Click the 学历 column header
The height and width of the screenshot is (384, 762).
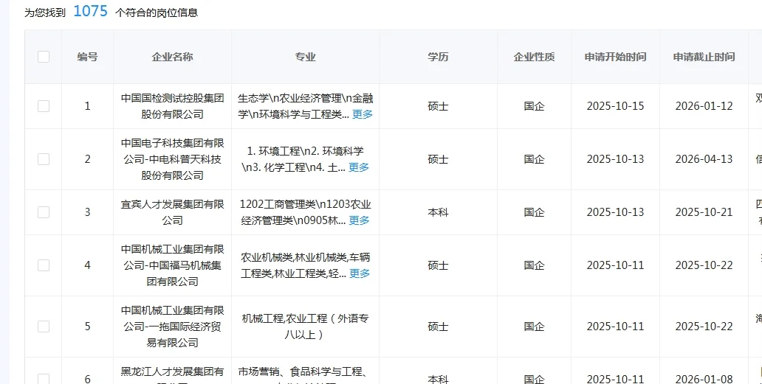pos(438,57)
